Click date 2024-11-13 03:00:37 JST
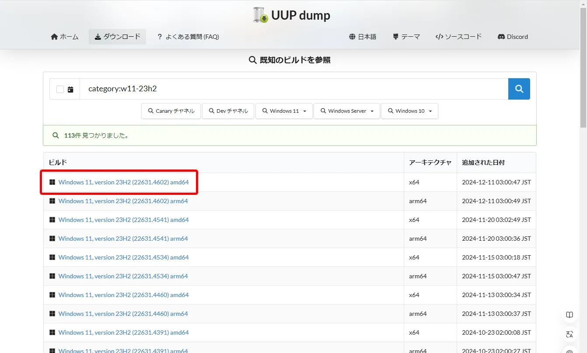The image size is (587, 353). pyautogui.click(x=496, y=314)
